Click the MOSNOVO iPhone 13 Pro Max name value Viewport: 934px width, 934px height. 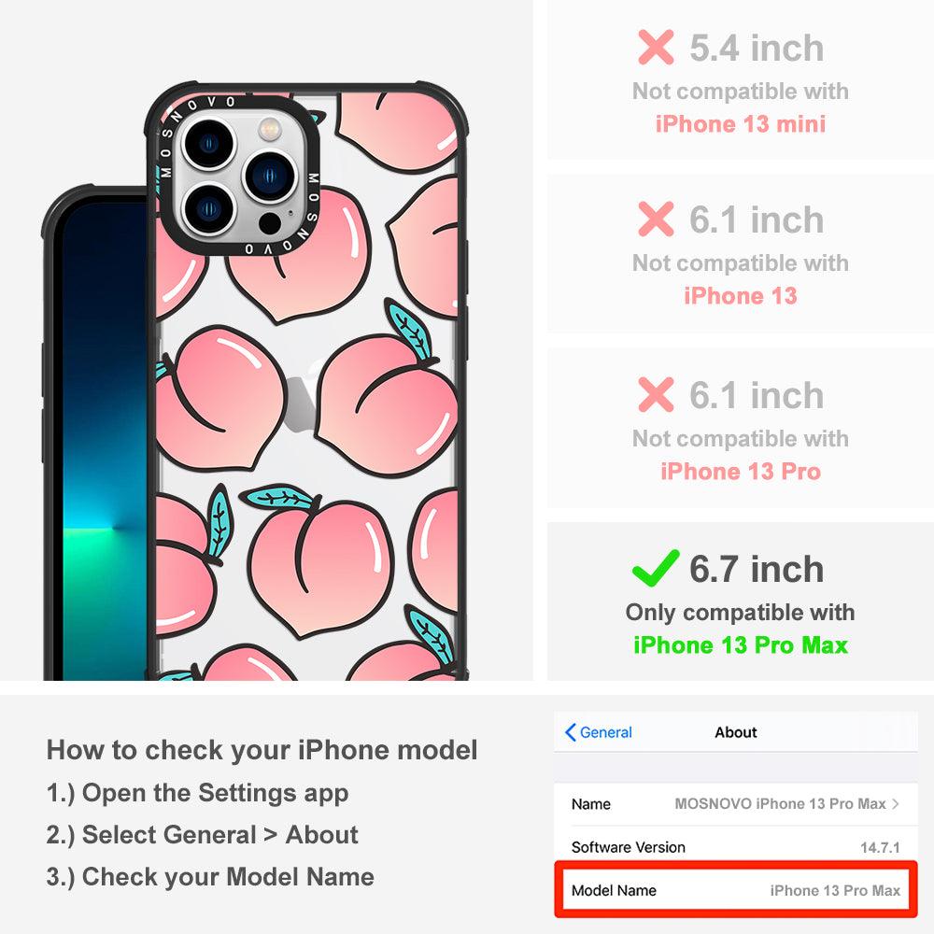coord(780,803)
